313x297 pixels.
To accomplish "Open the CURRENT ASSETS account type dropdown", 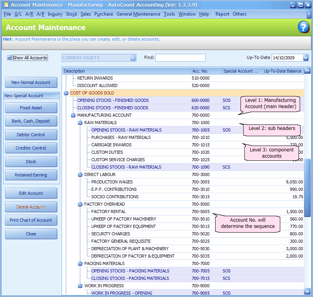I will pos(133,58).
